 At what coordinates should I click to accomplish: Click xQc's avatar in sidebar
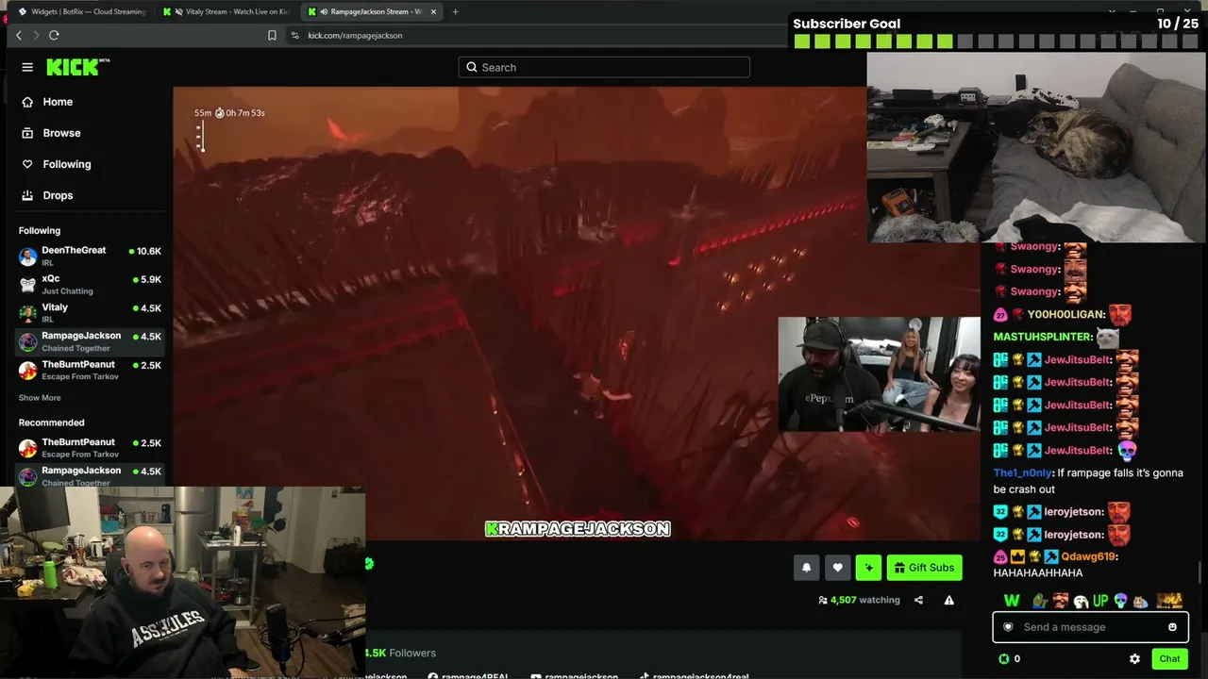pos(28,285)
